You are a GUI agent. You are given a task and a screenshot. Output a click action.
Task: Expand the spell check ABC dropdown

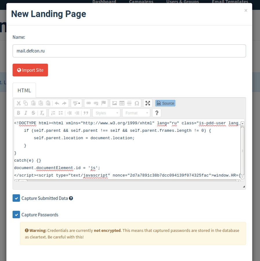pos(77,103)
